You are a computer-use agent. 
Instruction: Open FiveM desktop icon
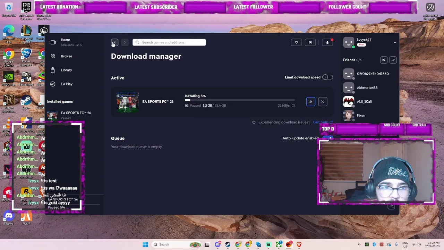26,218
